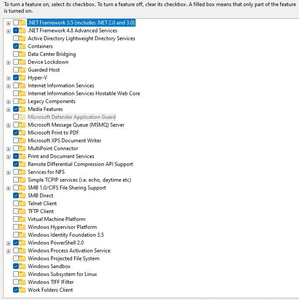Select Windows Projected File System label
The height and width of the screenshot is (300, 299).
pyautogui.click(x=64, y=259)
